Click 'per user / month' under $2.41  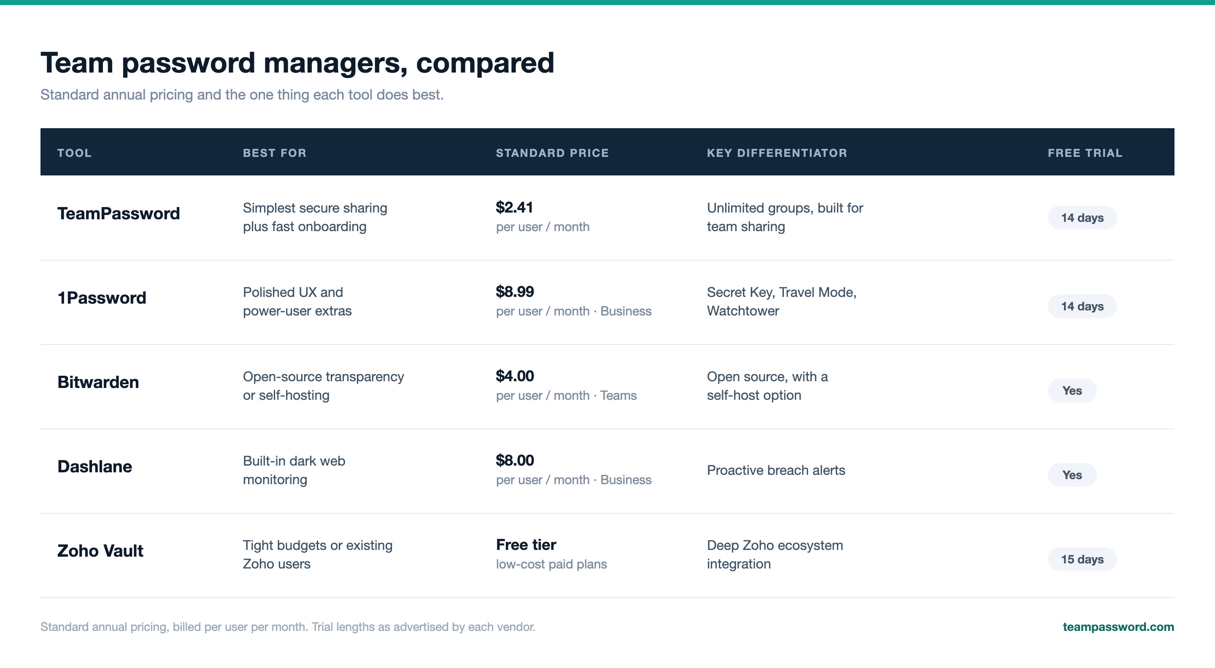tap(543, 227)
